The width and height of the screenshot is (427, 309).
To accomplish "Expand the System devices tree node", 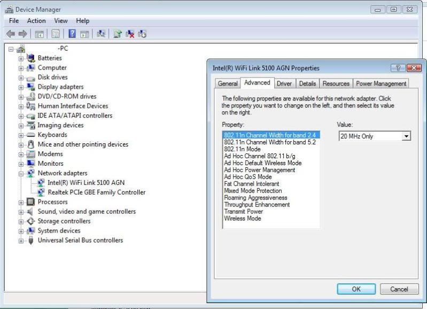I will [21, 231].
